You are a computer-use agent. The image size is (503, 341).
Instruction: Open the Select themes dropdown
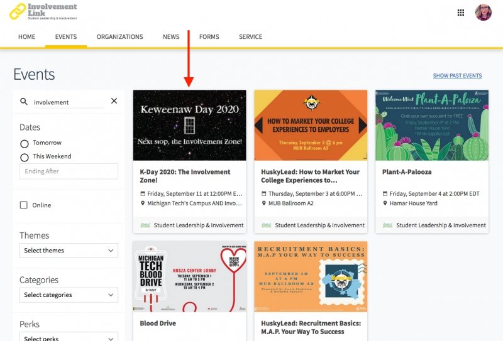(69, 251)
